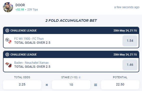The width and height of the screenshot is (142, 91).
Task: Click the 2 FOLD ACCUMULATOR BET heading
Action: click(x=71, y=20)
